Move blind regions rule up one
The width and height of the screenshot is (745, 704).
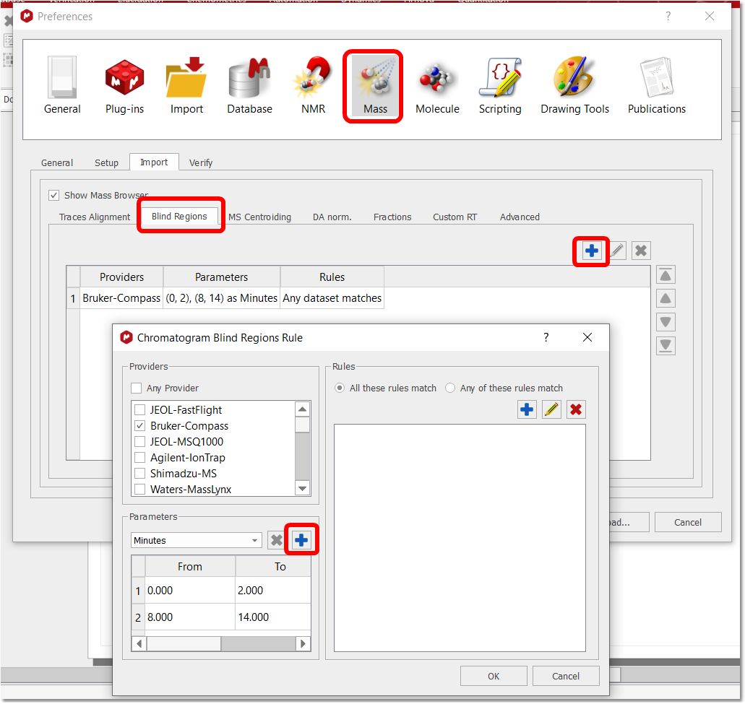coord(666,299)
